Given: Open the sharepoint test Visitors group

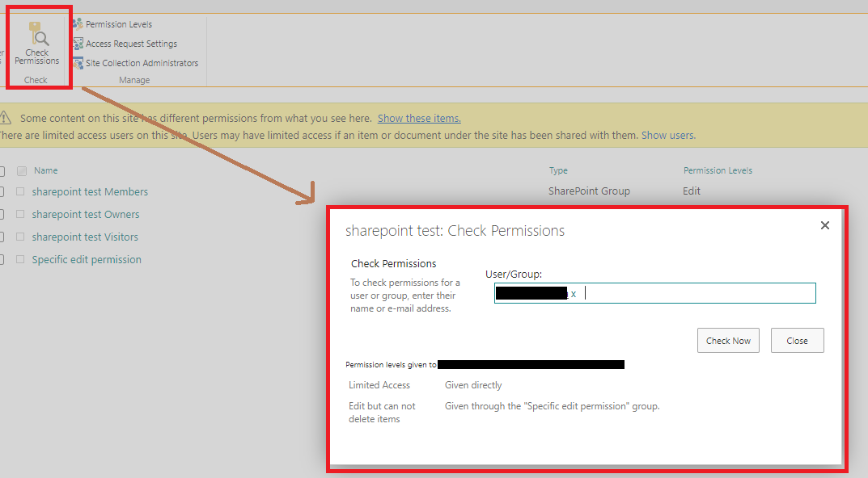Looking at the screenshot, I should (x=85, y=237).
